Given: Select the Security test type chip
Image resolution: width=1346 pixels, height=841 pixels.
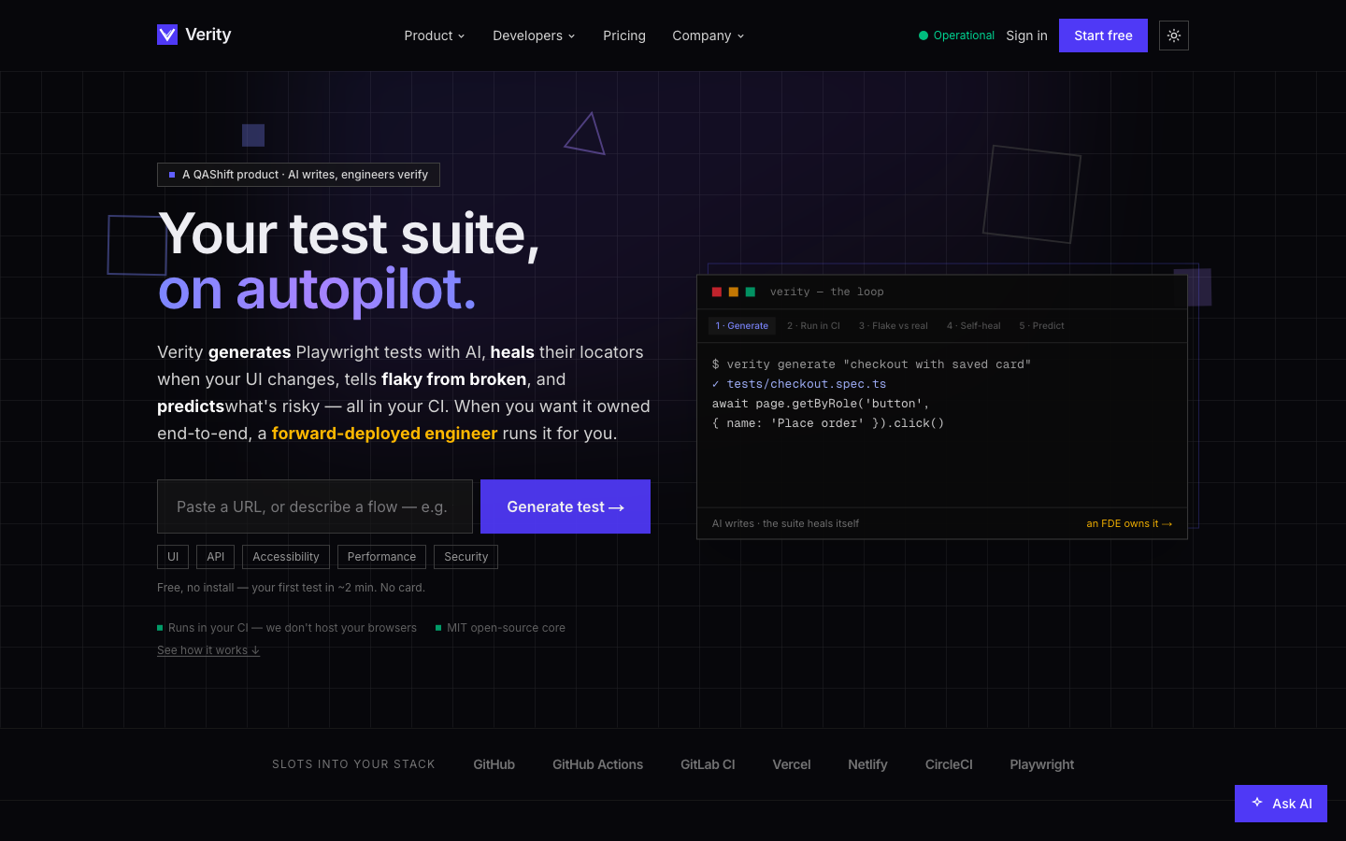Looking at the screenshot, I should click(465, 557).
